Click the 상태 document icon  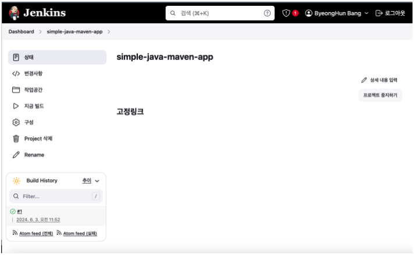pyautogui.click(x=16, y=57)
